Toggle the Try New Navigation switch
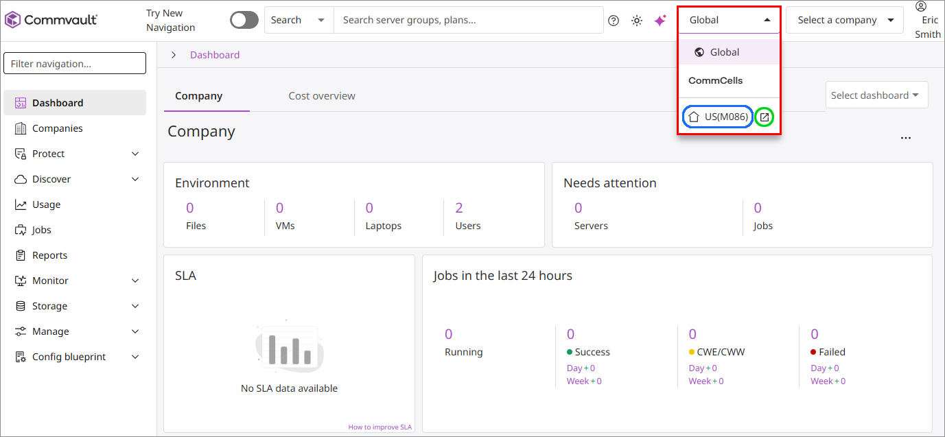Image resolution: width=945 pixels, height=437 pixels. (244, 20)
